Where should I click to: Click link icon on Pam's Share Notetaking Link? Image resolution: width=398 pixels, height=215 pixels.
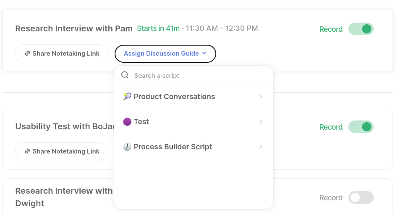[27, 54]
